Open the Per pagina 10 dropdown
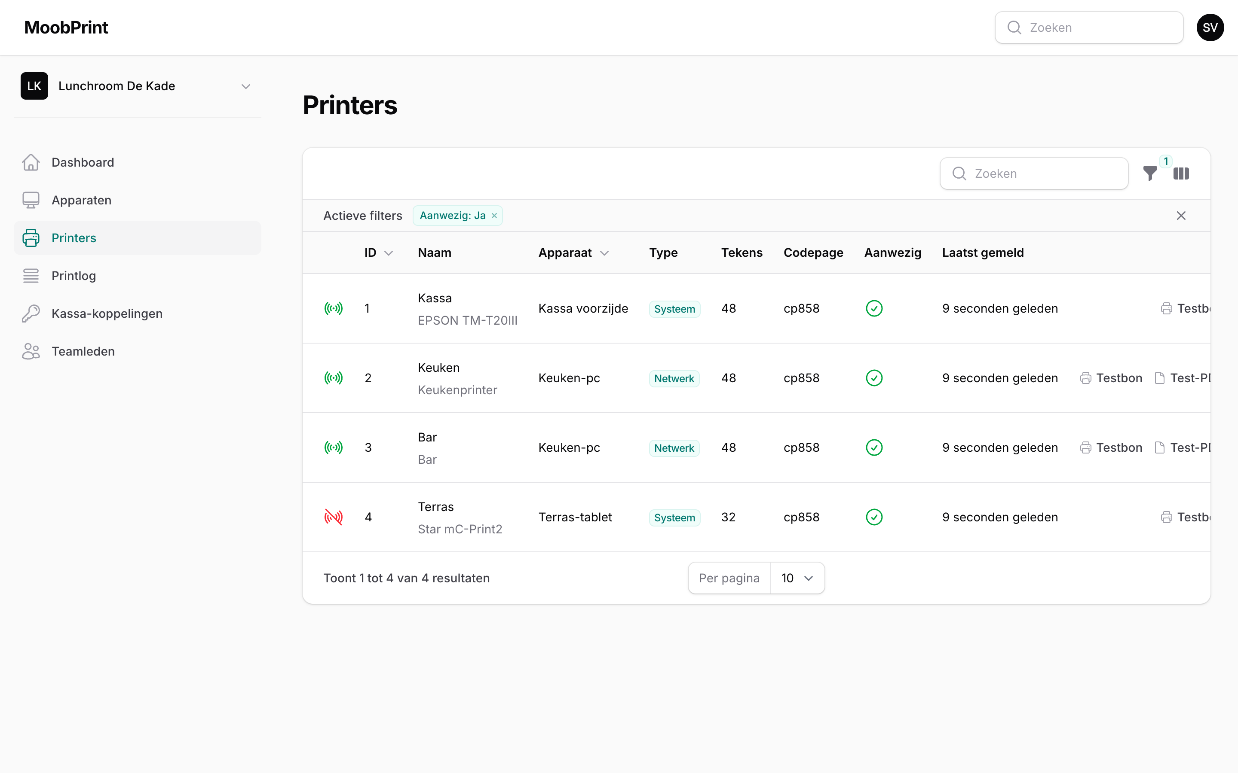Screen dimensions: 1238x773 click(x=797, y=578)
